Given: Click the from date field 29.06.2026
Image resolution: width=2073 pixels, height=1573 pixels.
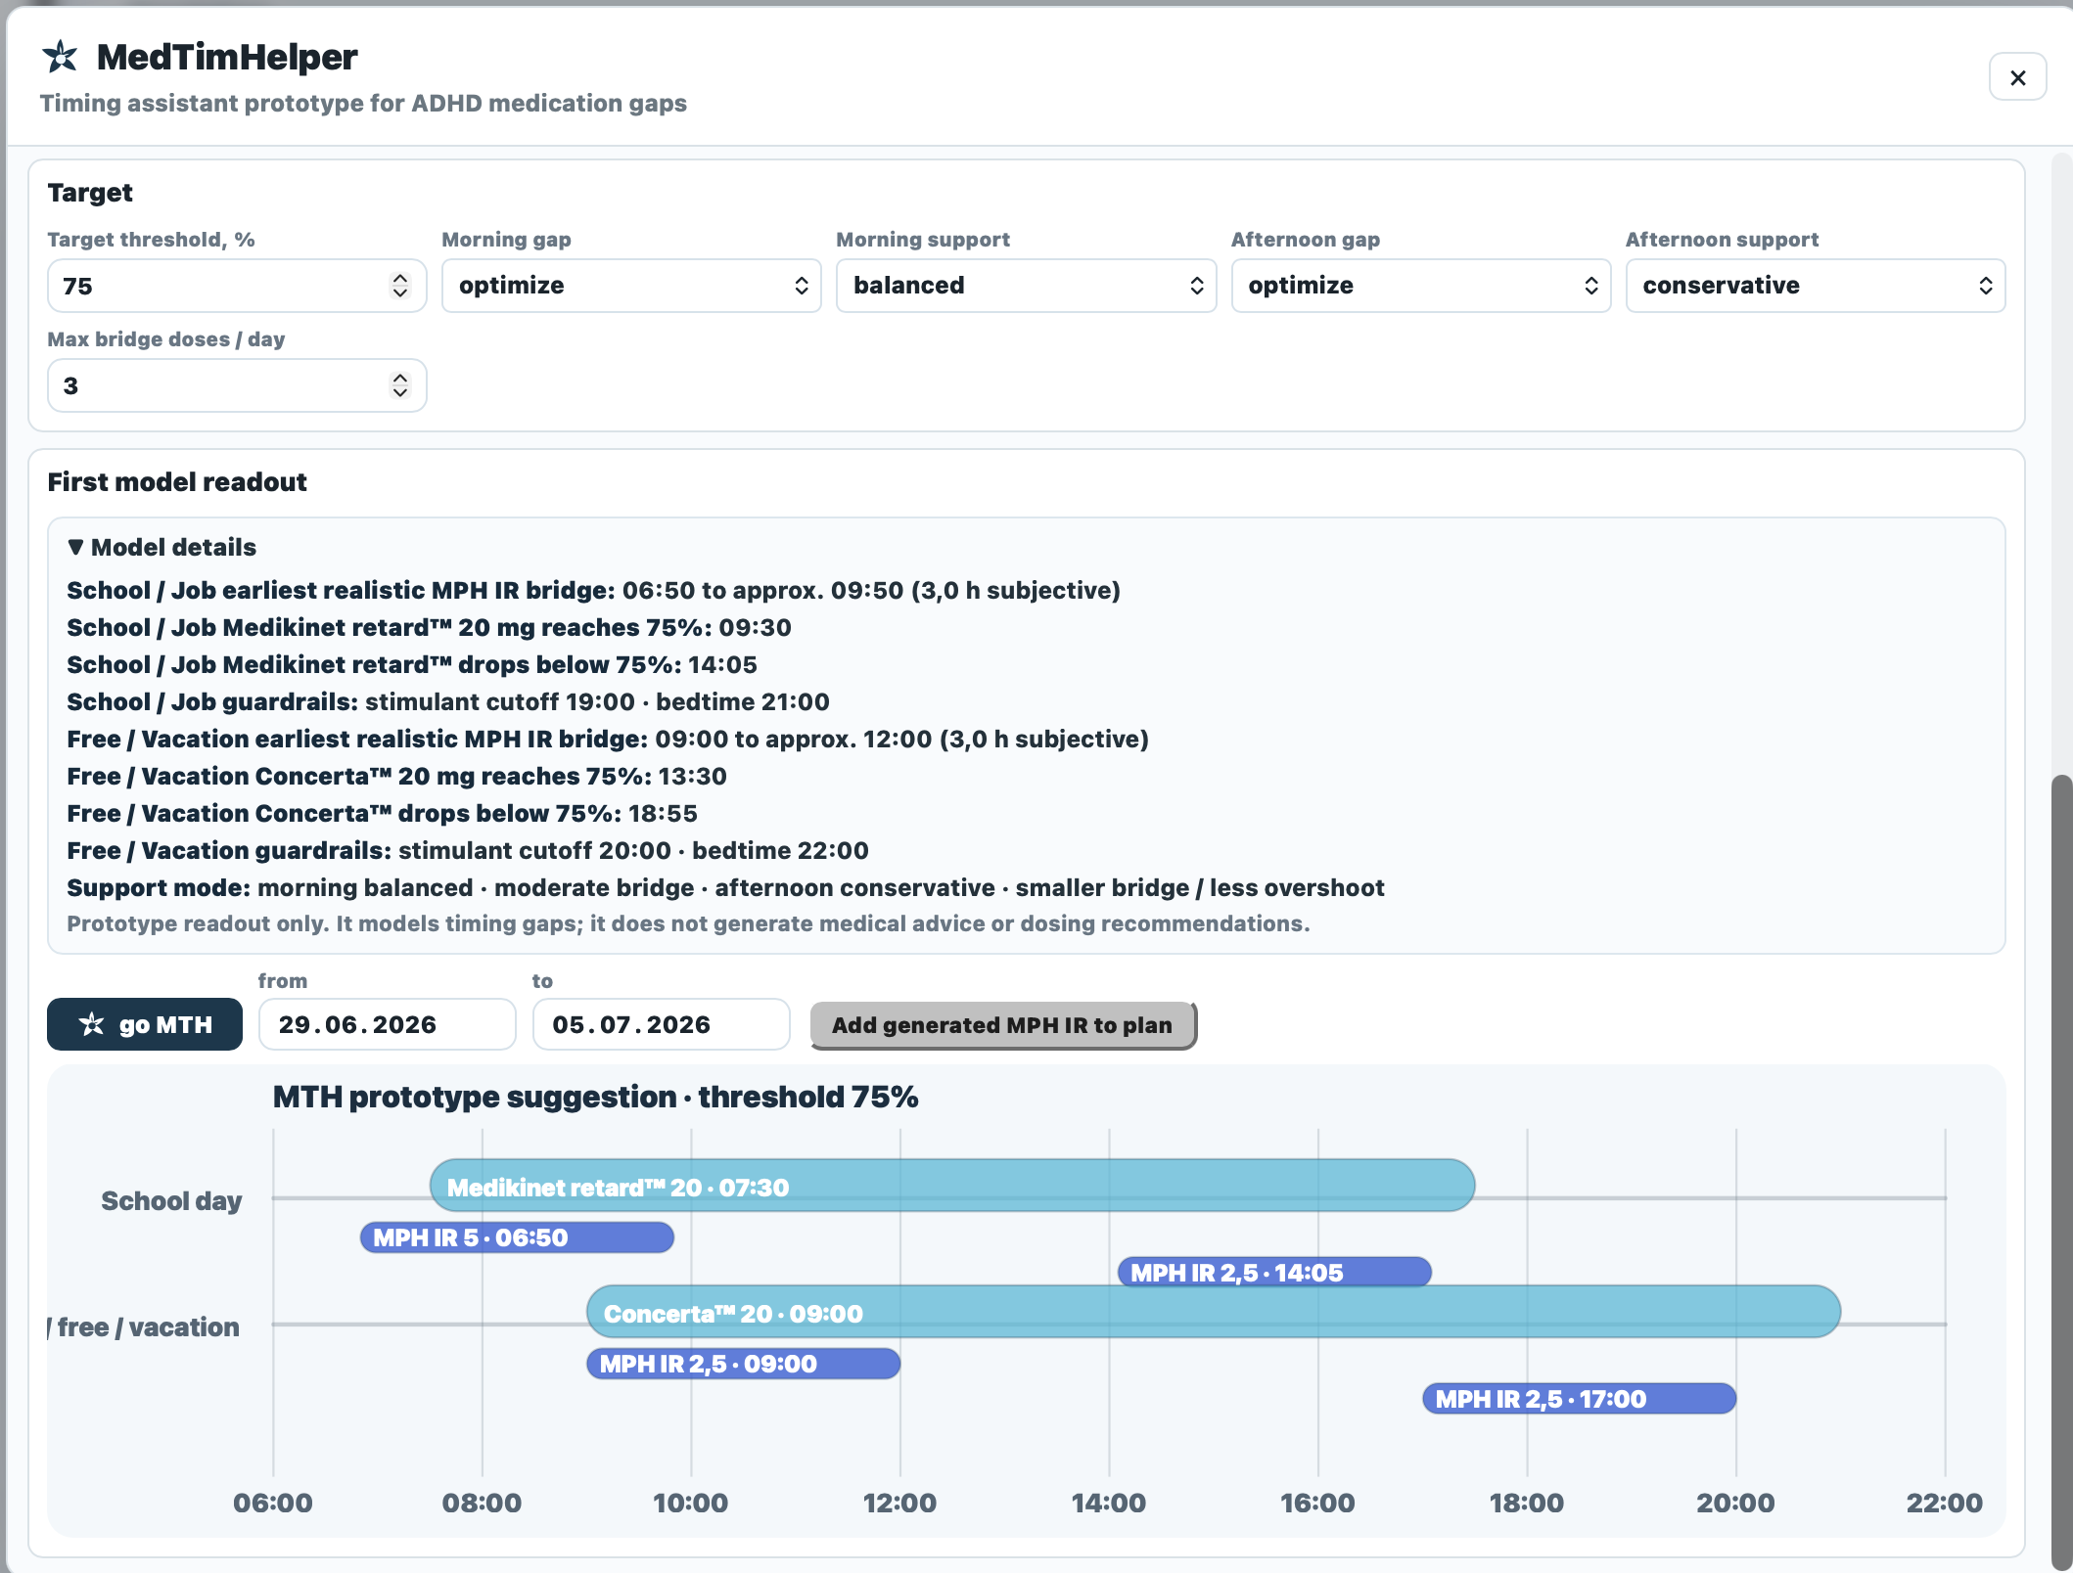Looking at the screenshot, I should coord(387,1024).
